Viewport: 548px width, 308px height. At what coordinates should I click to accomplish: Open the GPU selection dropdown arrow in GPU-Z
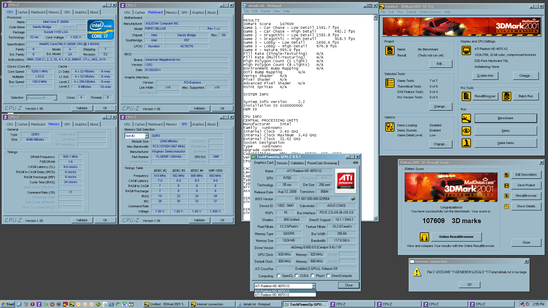[x=313, y=286]
